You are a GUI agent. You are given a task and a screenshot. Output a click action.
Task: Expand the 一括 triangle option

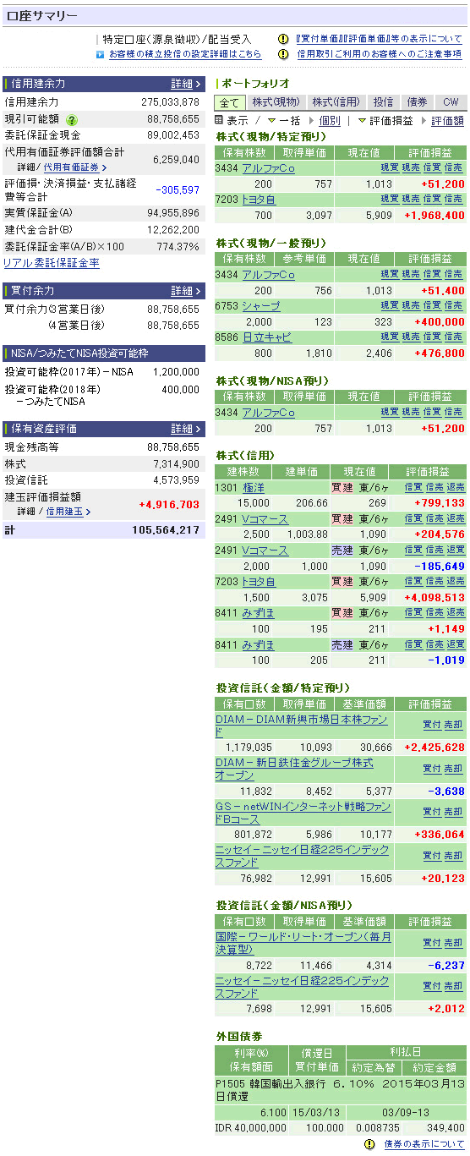coord(271,121)
